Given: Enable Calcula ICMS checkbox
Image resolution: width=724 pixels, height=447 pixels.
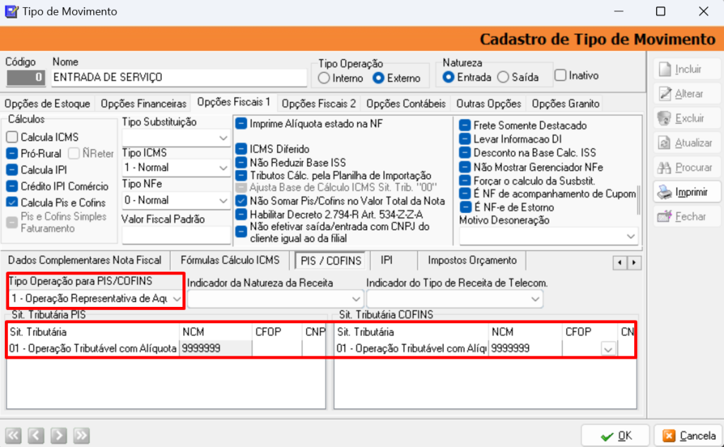Looking at the screenshot, I should pos(12,137).
